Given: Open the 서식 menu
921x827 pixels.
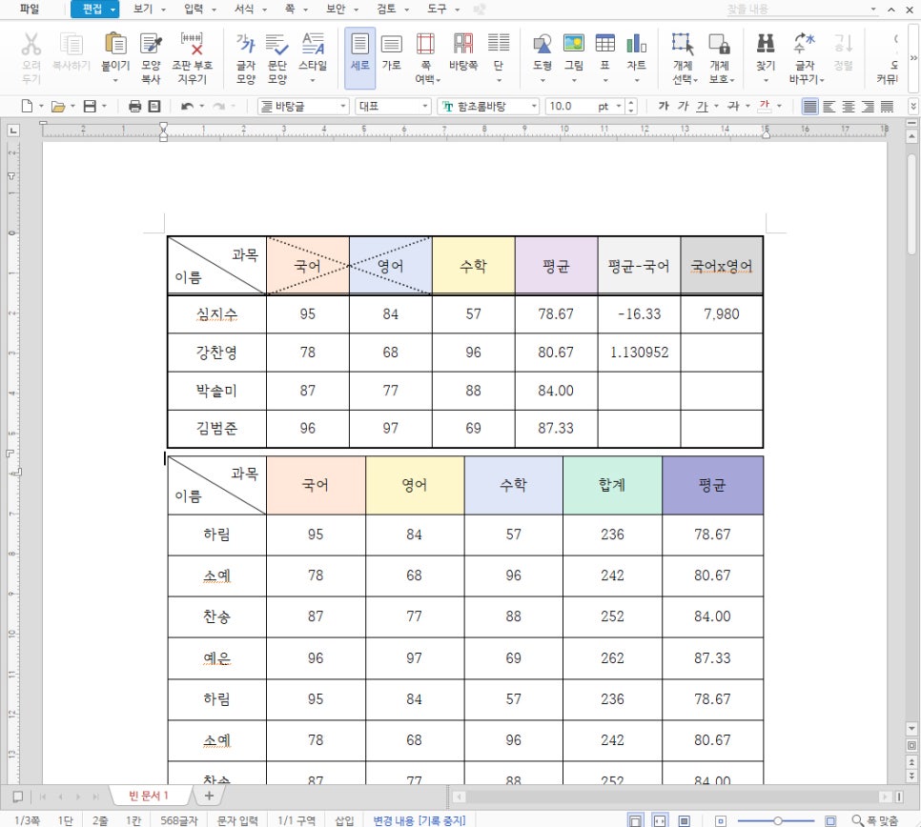Looking at the screenshot, I should (244, 9).
